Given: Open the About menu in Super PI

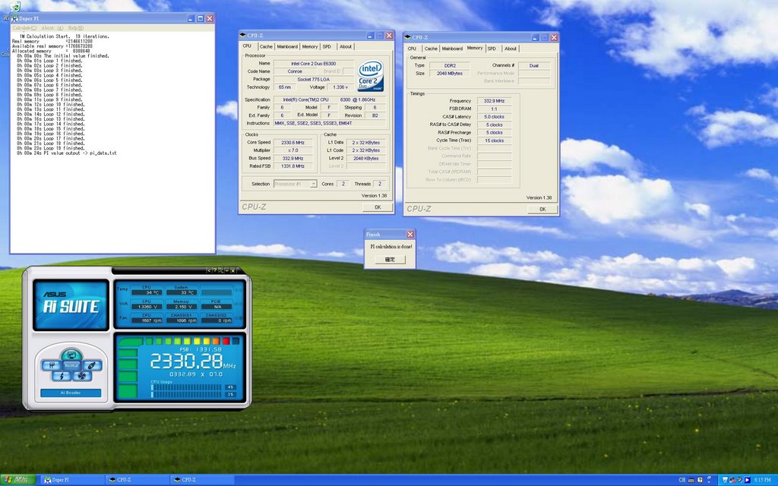Looking at the screenshot, I should 52,28.
